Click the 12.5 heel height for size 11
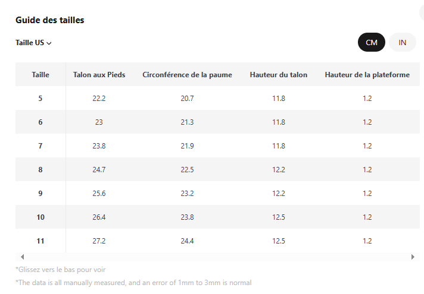This screenshot has width=424, height=294. tap(279, 241)
